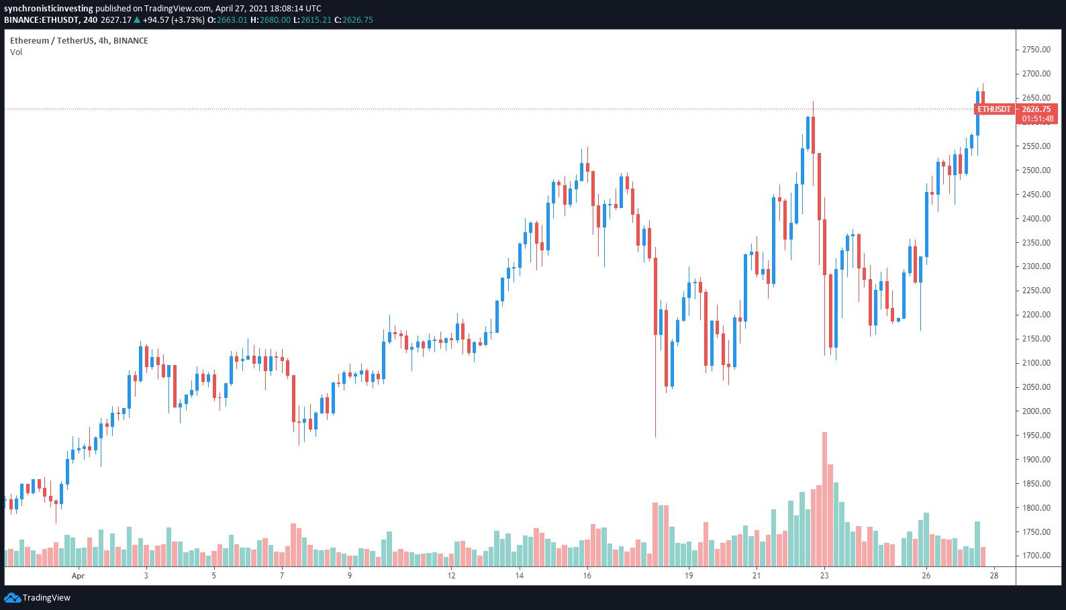The width and height of the screenshot is (1066, 610).
Task: Select the 23 date on time axis
Action: pos(824,575)
